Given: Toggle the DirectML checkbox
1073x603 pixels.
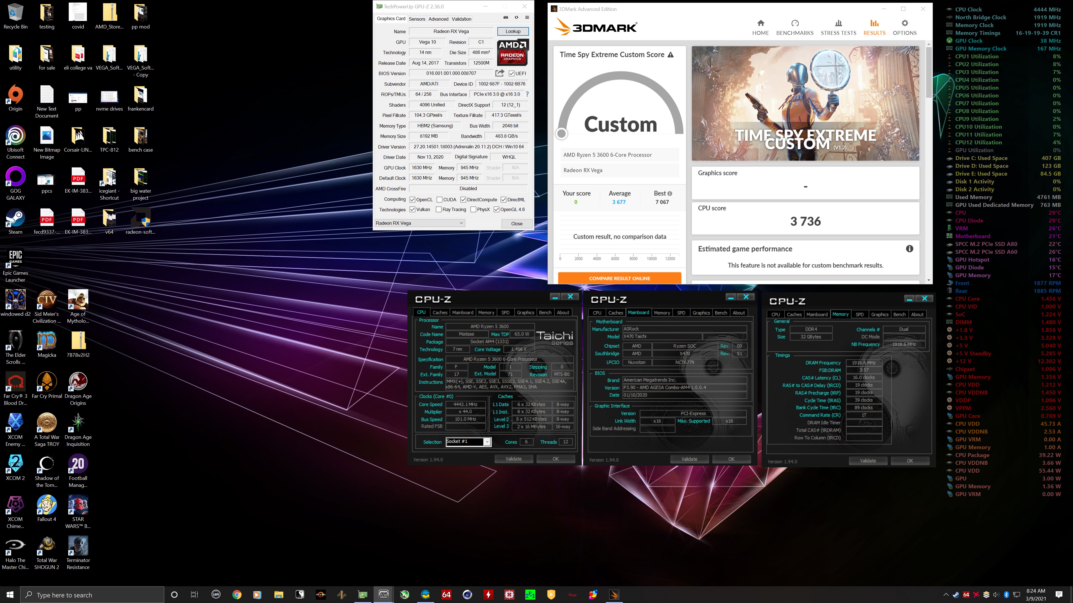Looking at the screenshot, I should tap(503, 200).
